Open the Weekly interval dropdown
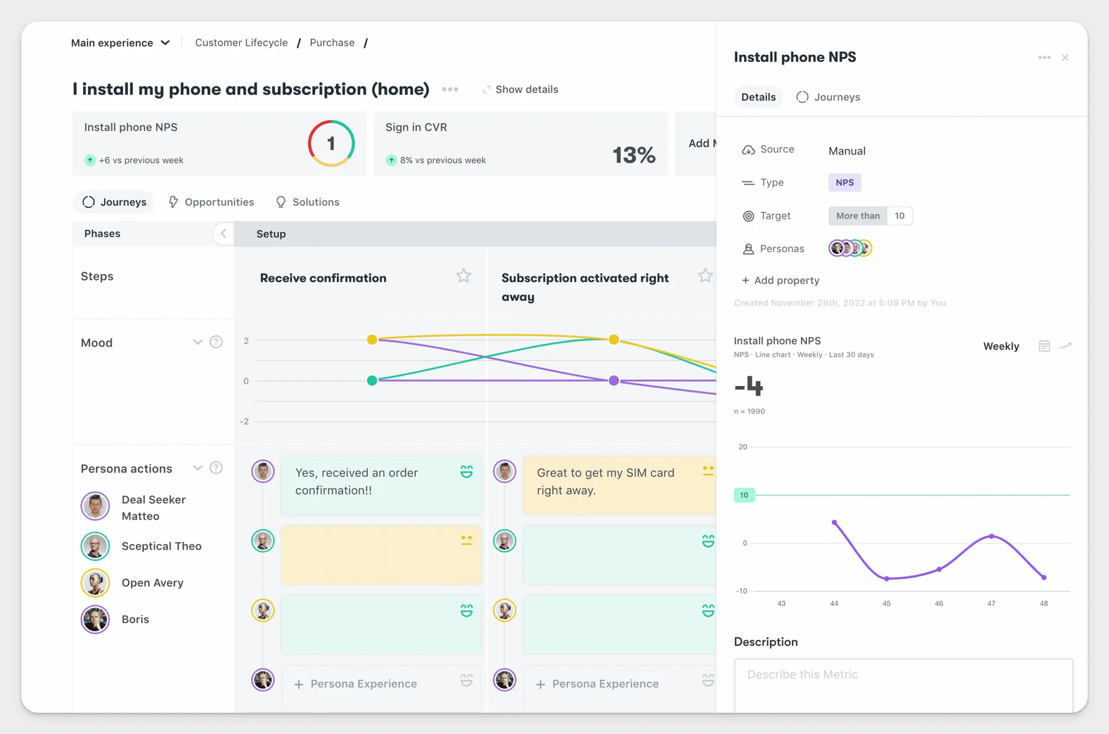This screenshot has height=734, width=1109. 1001,346
